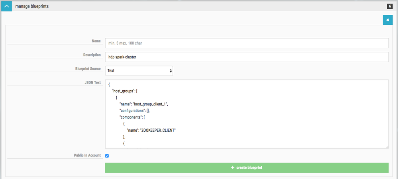Click the plus icon on create blueprint

[233, 168]
